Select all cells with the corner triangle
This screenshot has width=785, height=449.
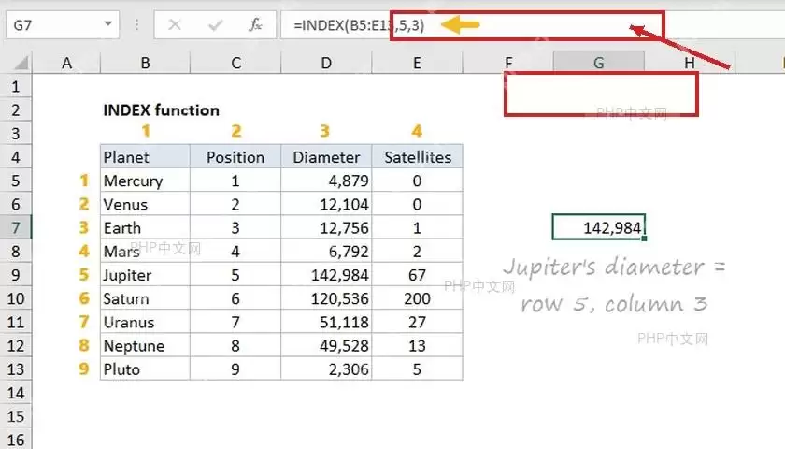20,63
